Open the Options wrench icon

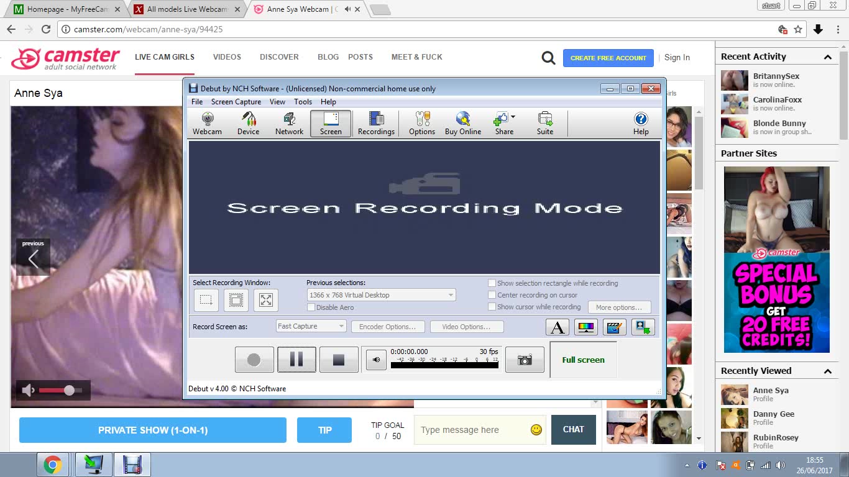coord(422,123)
